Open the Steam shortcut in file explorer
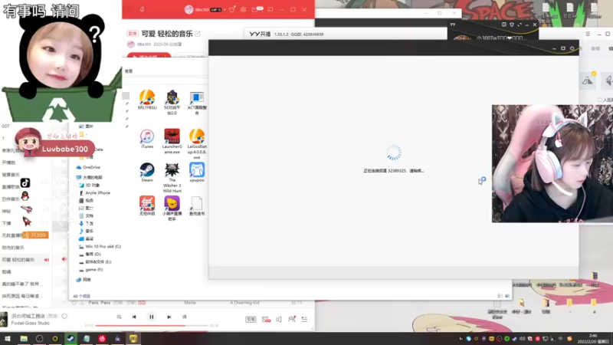 [x=147, y=172]
